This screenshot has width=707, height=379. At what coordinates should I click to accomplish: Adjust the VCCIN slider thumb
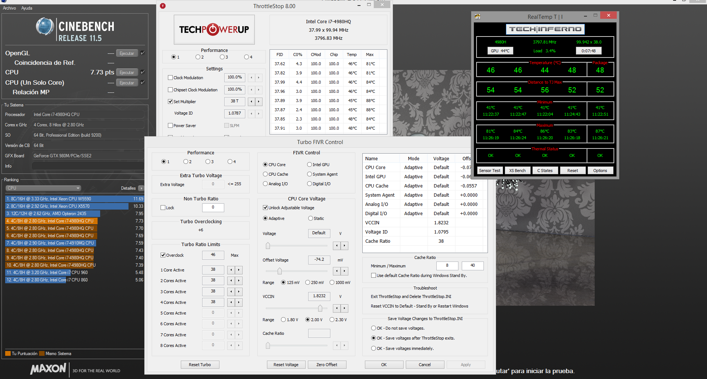(320, 308)
